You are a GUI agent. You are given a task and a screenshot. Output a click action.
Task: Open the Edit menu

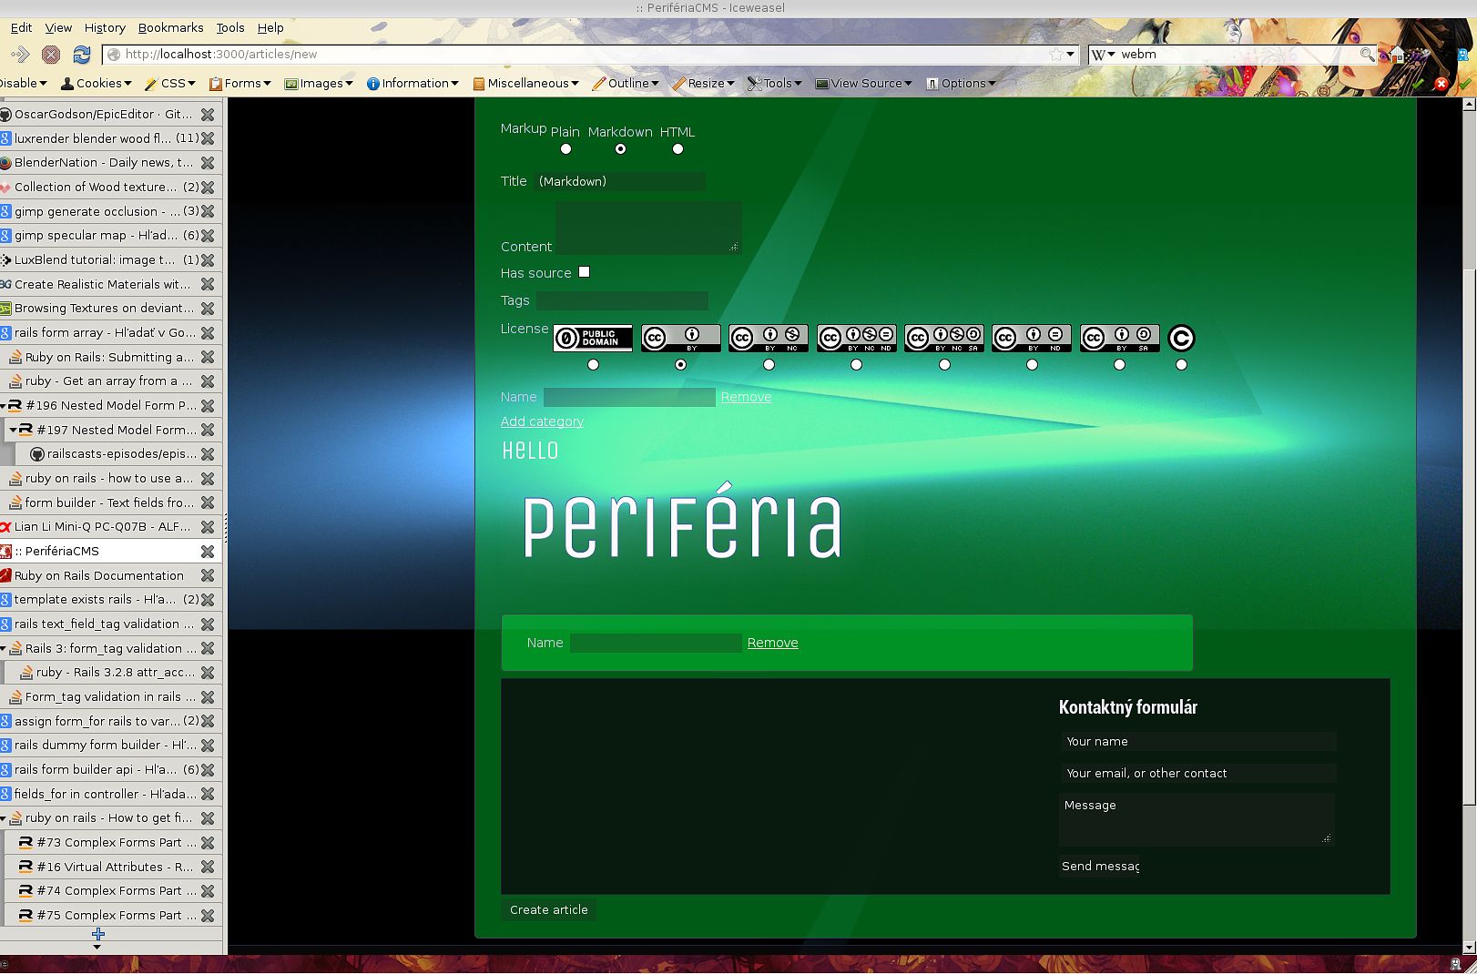(21, 28)
